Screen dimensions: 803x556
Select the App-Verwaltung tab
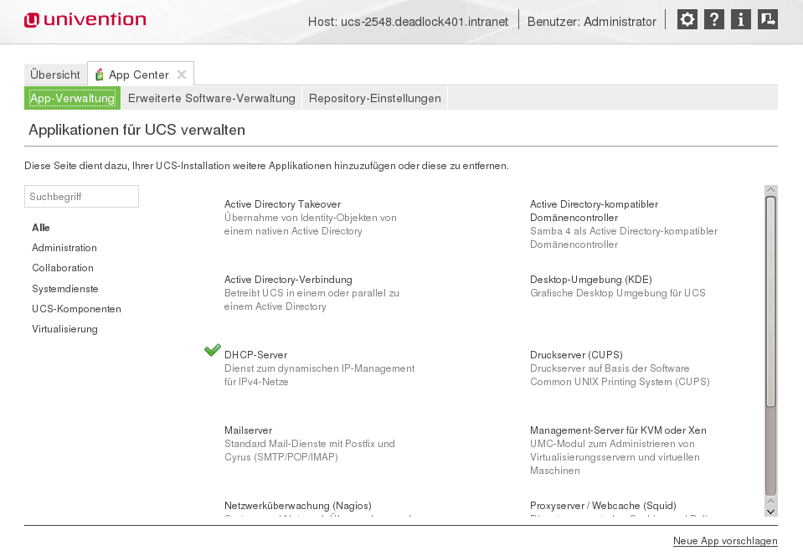[x=72, y=98]
